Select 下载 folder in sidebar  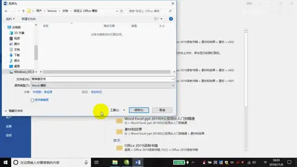[x=14, y=55]
